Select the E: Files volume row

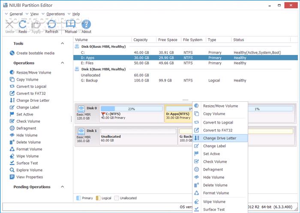(186, 63)
